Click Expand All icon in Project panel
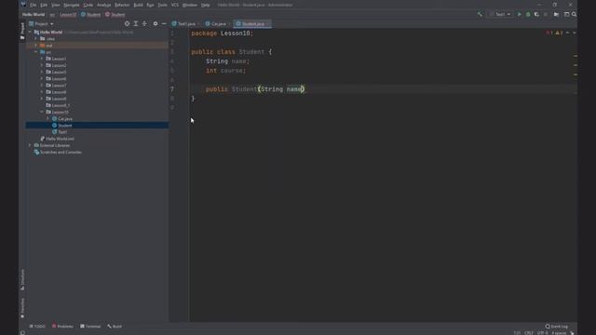596x335 pixels. pyautogui.click(x=136, y=23)
